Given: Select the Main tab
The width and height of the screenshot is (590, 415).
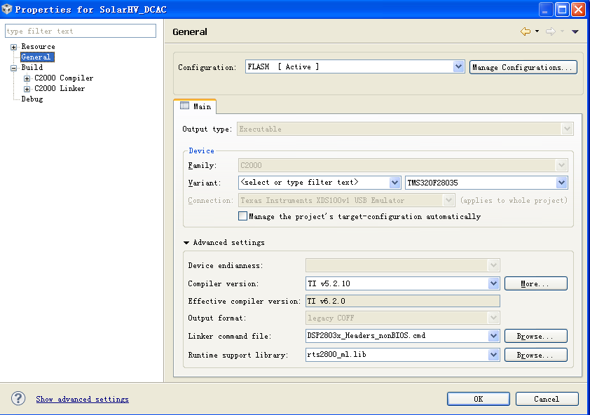Looking at the screenshot, I should tap(195, 106).
